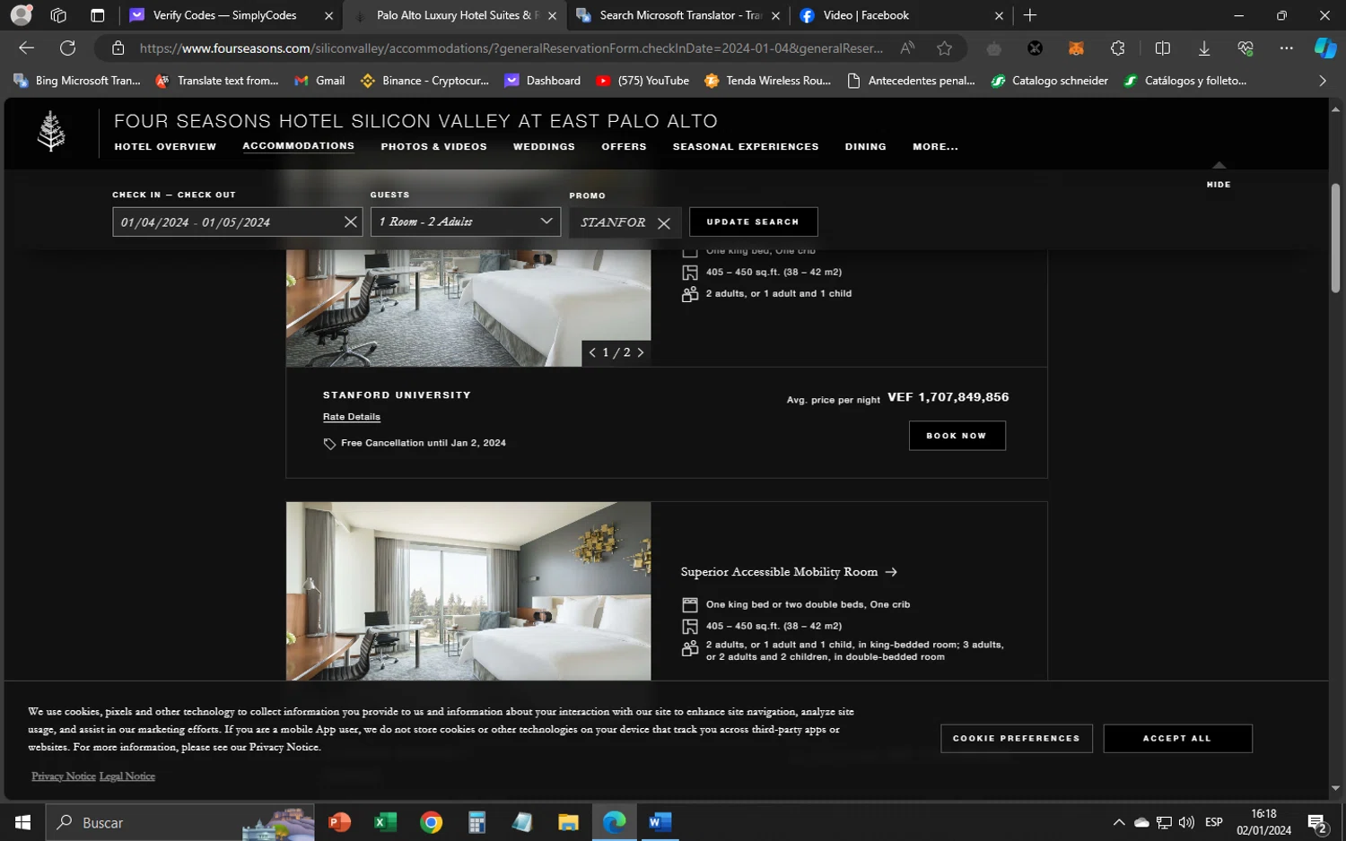
Task: Show more bookmarks with the chevron
Action: tap(1322, 81)
